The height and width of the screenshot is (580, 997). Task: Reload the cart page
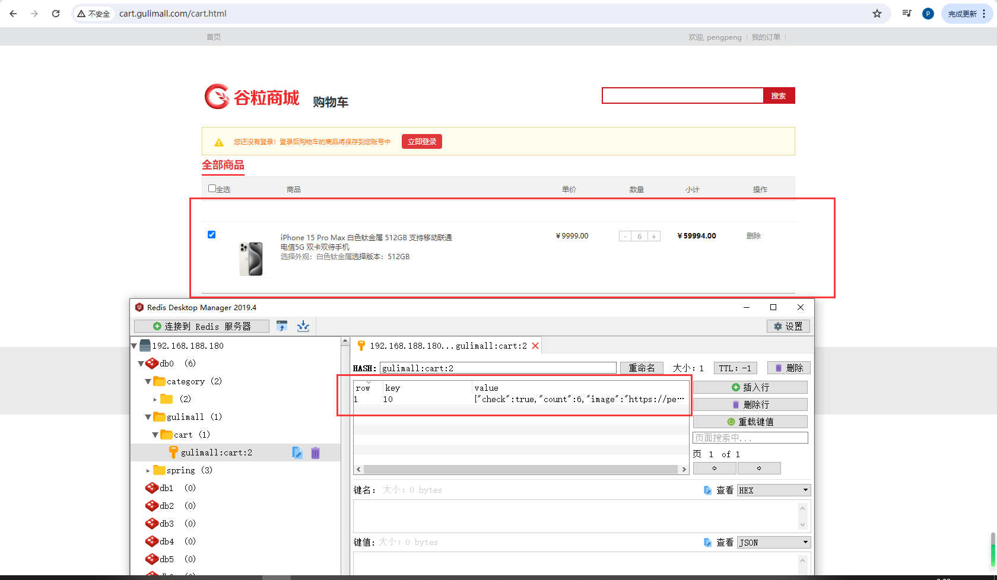point(56,14)
